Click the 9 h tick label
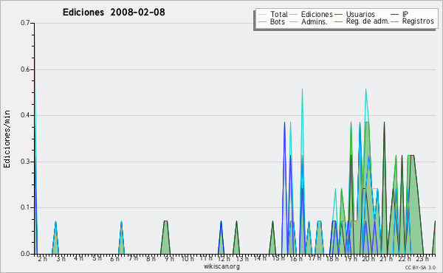This screenshot has width=443, height=273. pos(169,258)
